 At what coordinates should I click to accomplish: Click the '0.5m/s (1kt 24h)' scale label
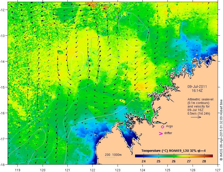coord(199,114)
